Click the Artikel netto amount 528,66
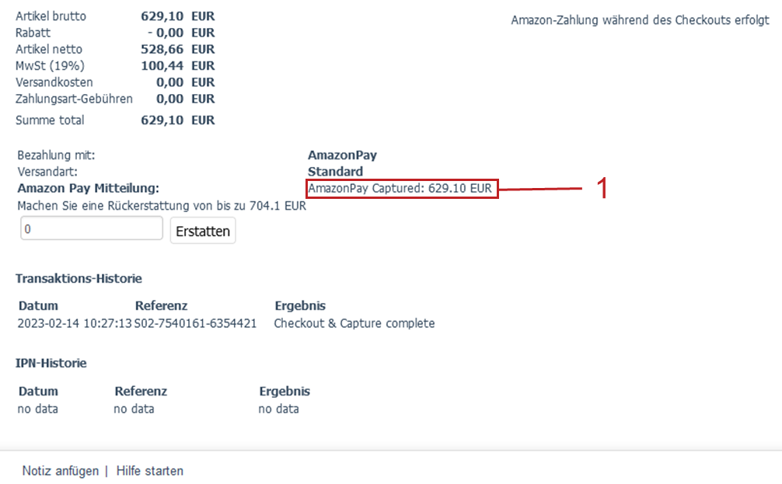This screenshot has height=484, width=782. point(162,50)
